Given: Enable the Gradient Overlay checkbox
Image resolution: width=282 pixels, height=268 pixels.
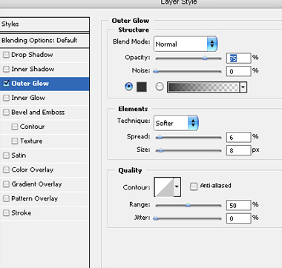Looking at the screenshot, I should [6, 184].
